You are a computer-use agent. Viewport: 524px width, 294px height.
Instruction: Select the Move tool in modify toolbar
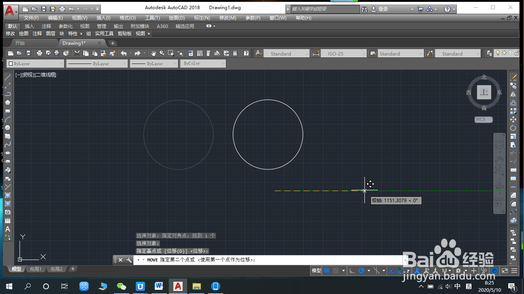513,119
